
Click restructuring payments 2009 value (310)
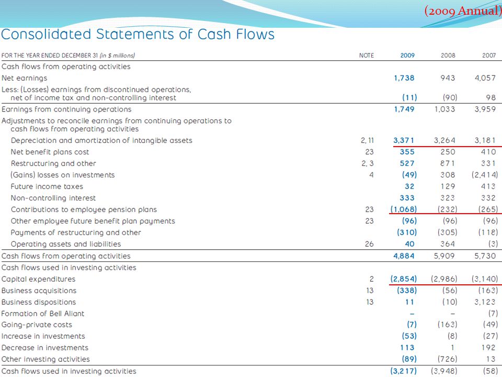click(407, 232)
